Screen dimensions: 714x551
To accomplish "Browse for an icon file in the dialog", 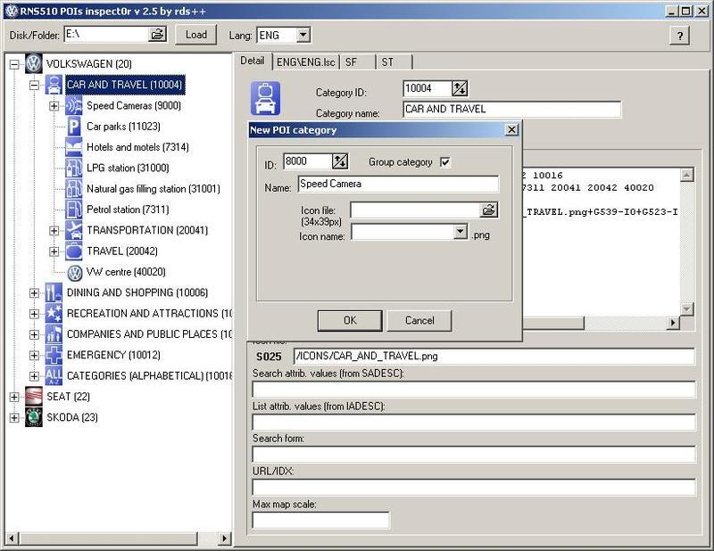I will [x=488, y=210].
